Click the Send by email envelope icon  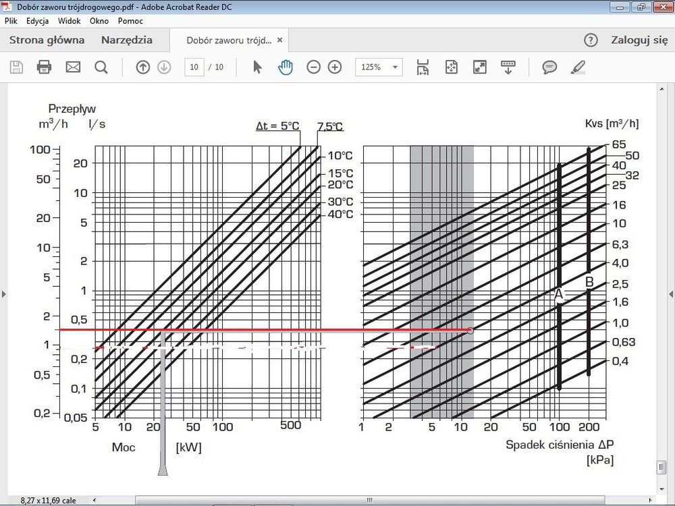(73, 67)
